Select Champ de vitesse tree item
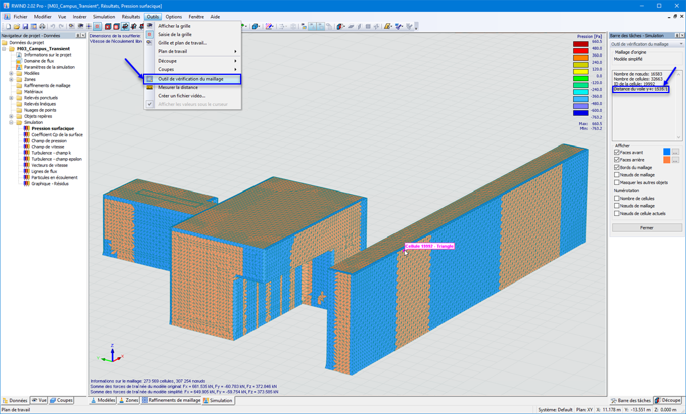The width and height of the screenshot is (686, 414). pyautogui.click(x=47, y=147)
